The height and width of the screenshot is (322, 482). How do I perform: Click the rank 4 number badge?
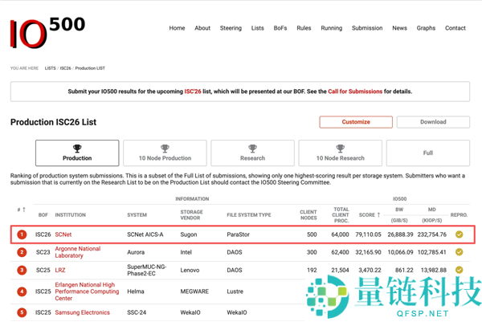pos(22,291)
